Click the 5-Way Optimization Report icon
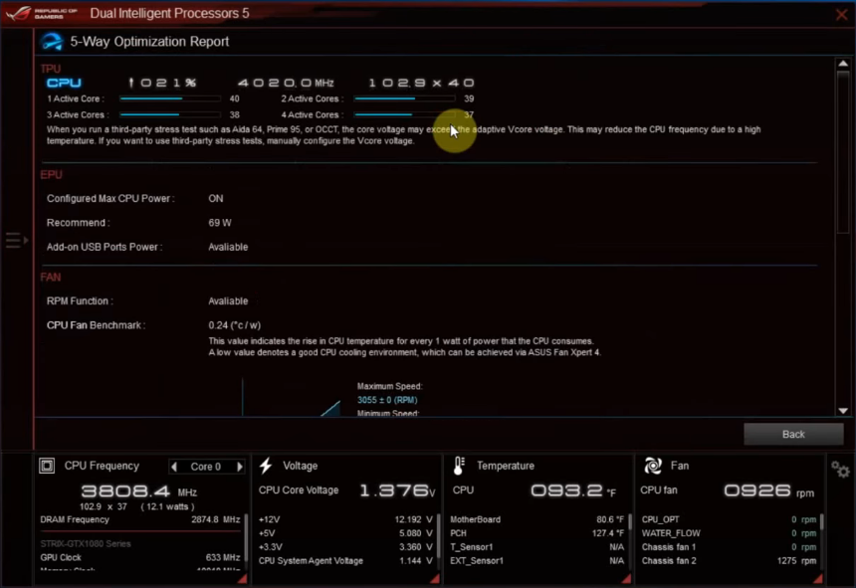 (52, 42)
